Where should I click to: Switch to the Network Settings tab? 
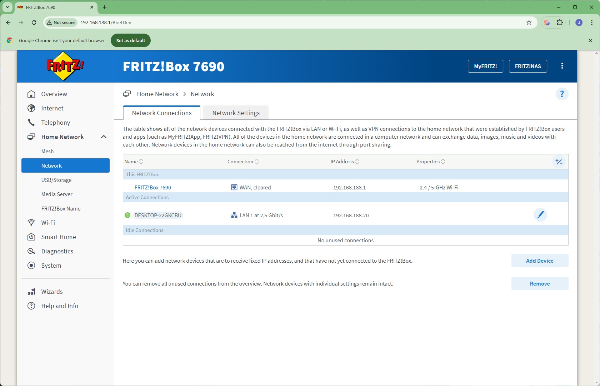(x=236, y=113)
